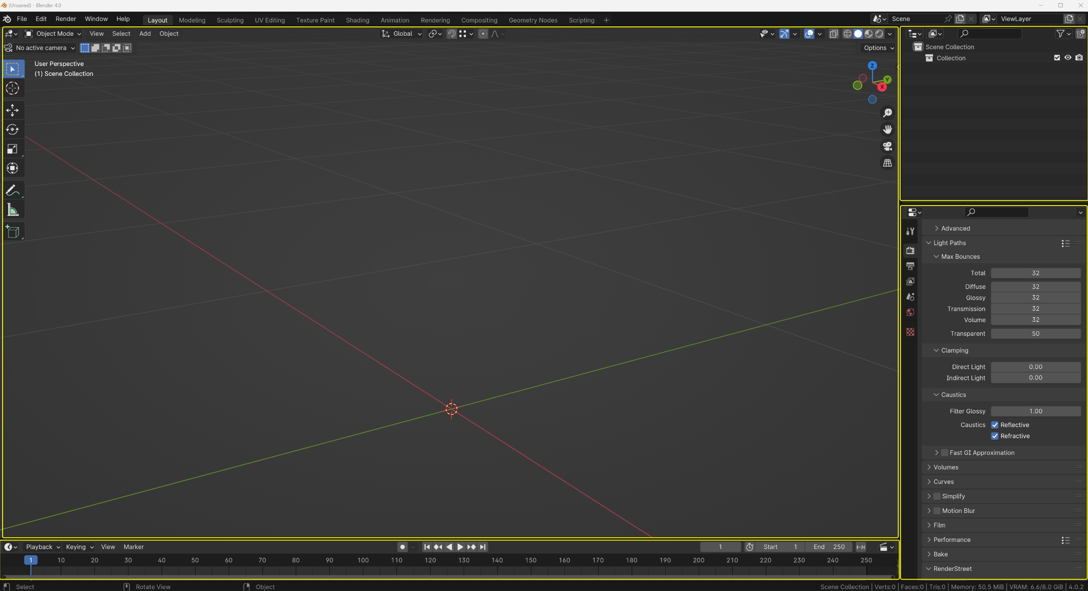Open the Output properties tab
Image resolution: width=1088 pixels, height=591 pixels.
pyautogui.click(x=910, y=266)
